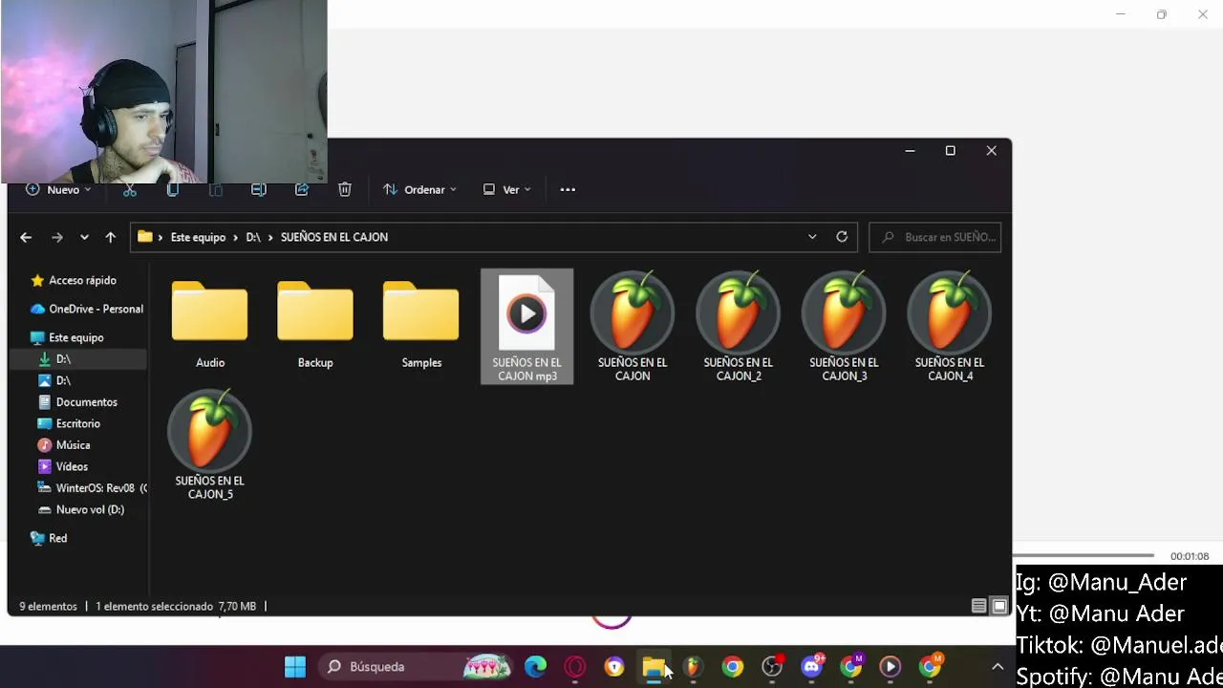Select the SUEÑOS EN EL CAJON_2 project file
Image resolution: width=1223 pixels, height=688 pixels.
pyautogui.click(x=738, y=327)
